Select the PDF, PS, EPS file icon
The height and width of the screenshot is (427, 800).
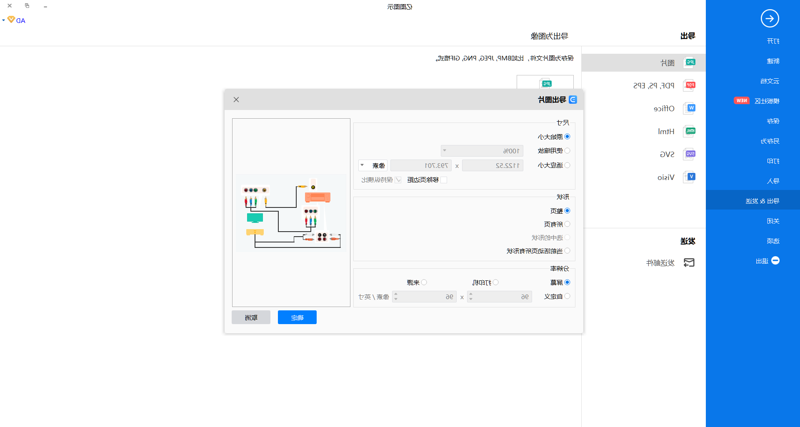point(690,85)
